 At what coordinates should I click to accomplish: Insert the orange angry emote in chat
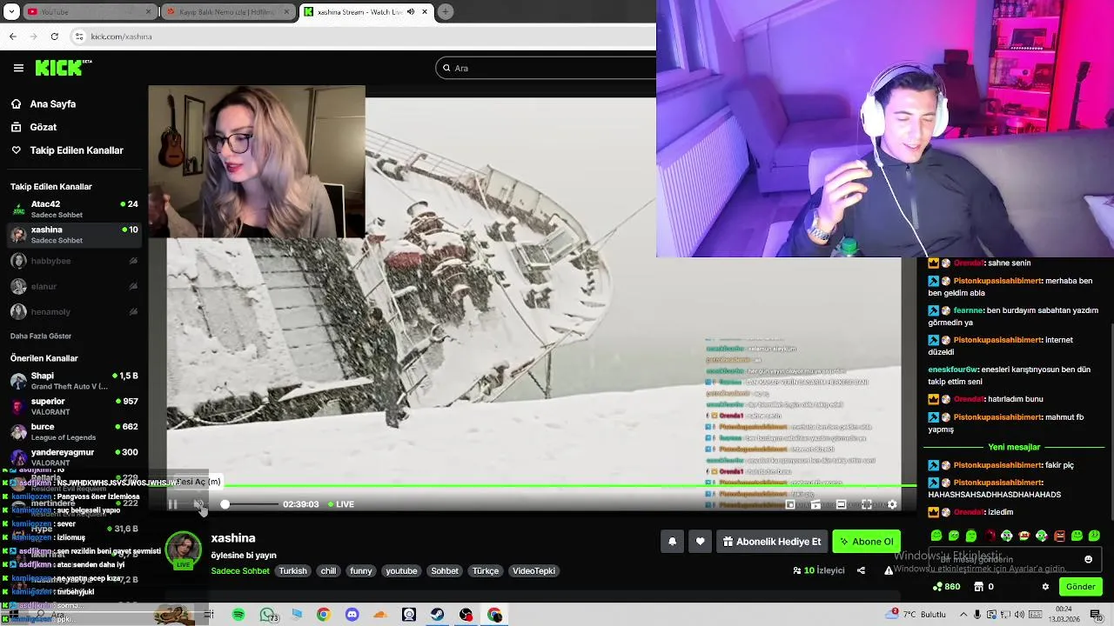(1059, 536)
